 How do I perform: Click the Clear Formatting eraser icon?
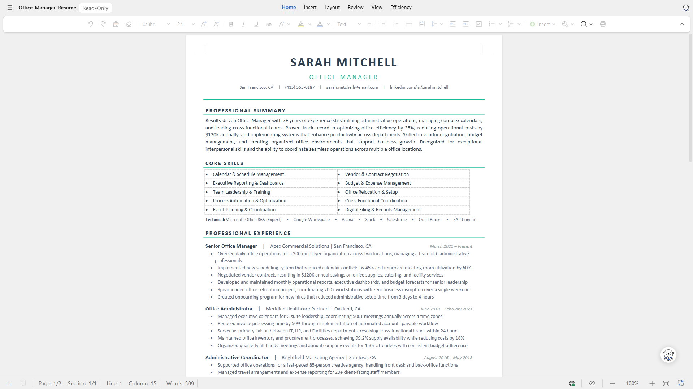click(129, 24)
